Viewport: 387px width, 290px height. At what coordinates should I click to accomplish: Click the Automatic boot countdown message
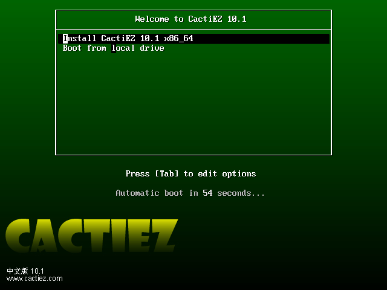click(190, 193)
